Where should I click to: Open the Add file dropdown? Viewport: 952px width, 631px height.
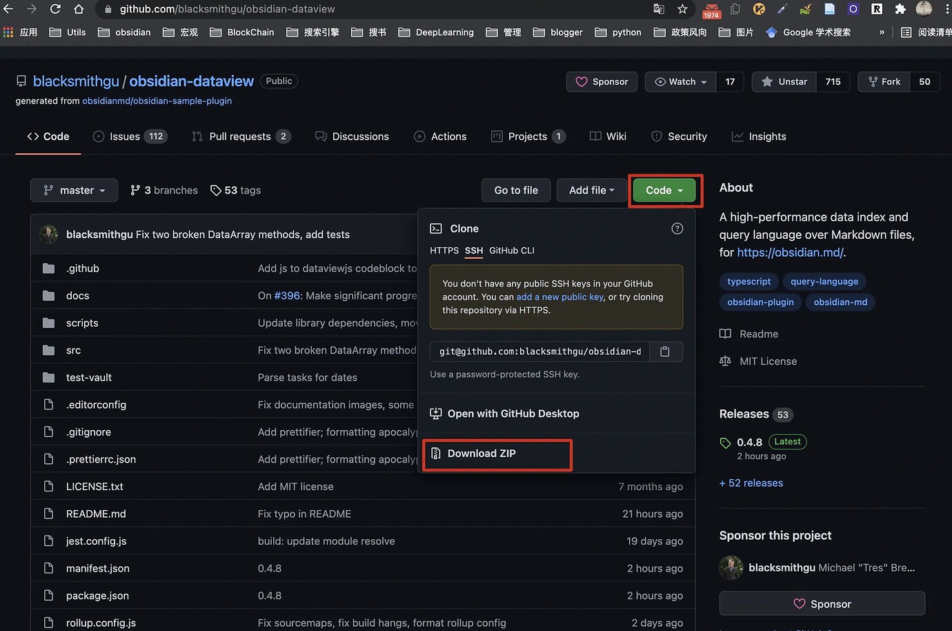591,190
